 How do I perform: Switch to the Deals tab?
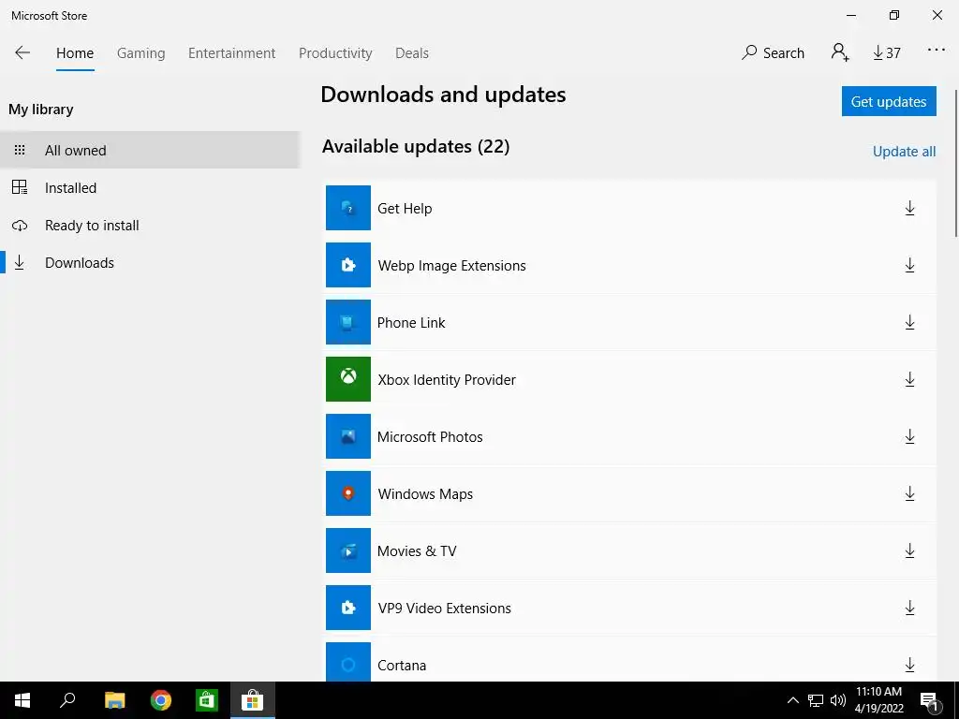pos(412,53)
